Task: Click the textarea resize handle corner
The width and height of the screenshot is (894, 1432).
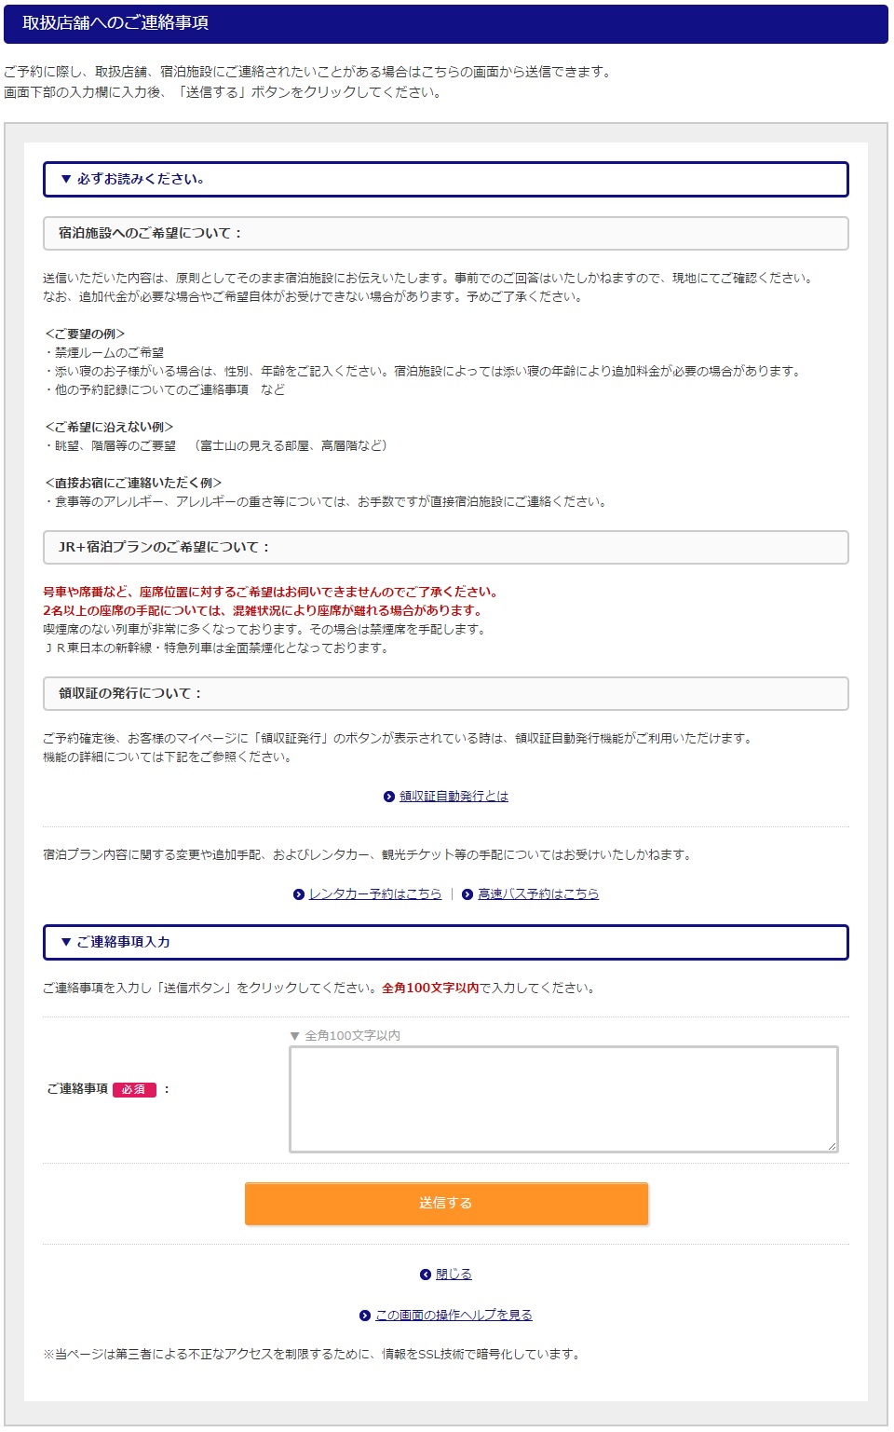Action: [832, 1146]
